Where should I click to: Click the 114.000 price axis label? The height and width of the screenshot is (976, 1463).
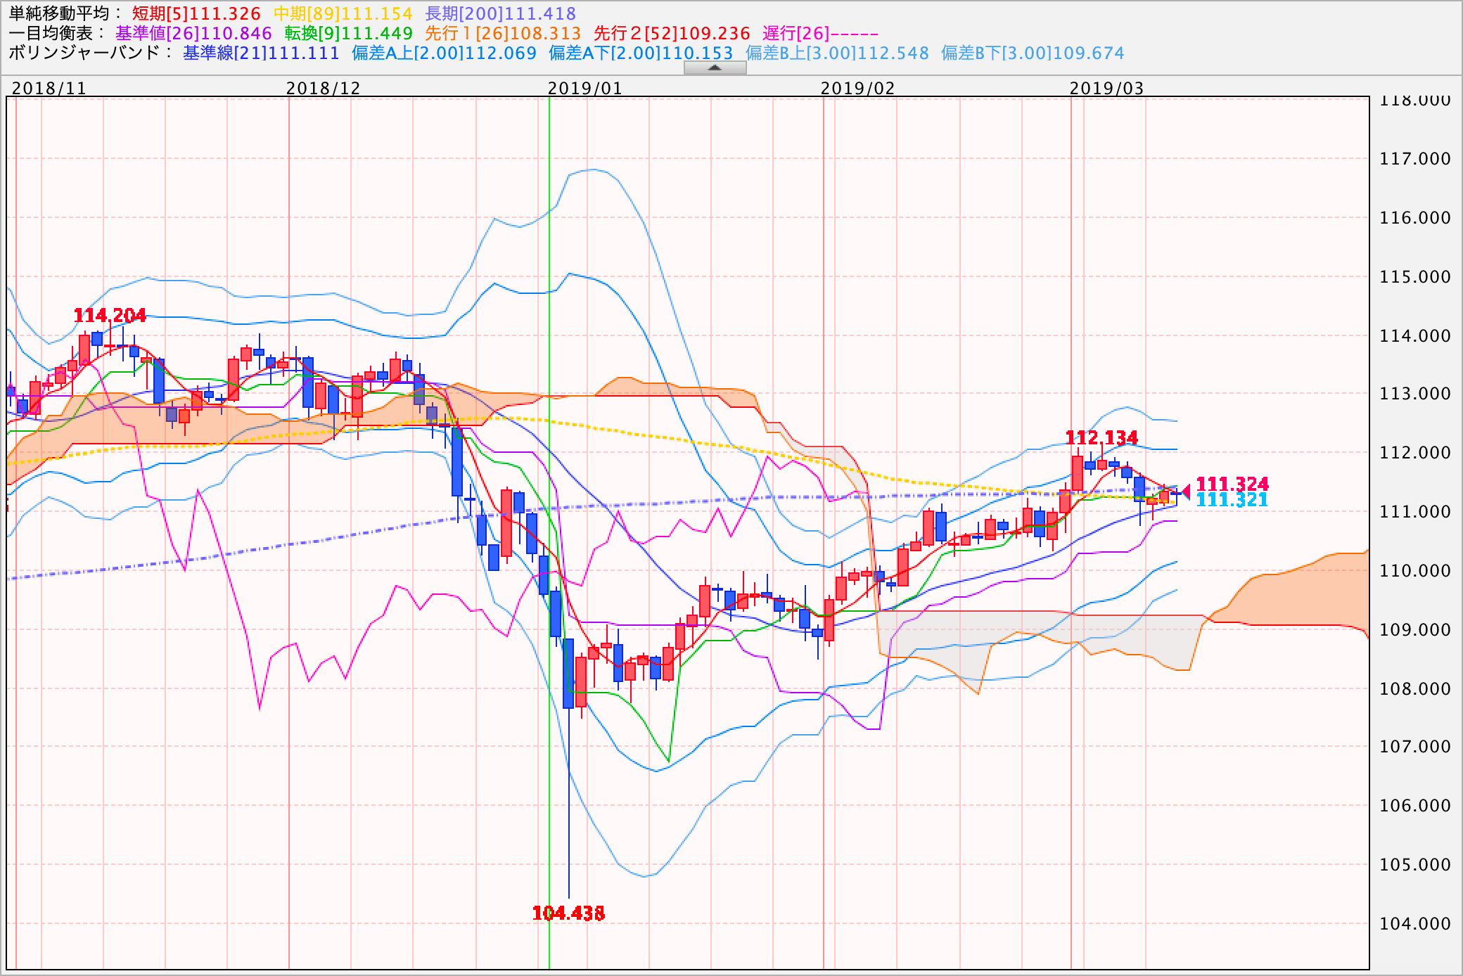point(1415,336)
